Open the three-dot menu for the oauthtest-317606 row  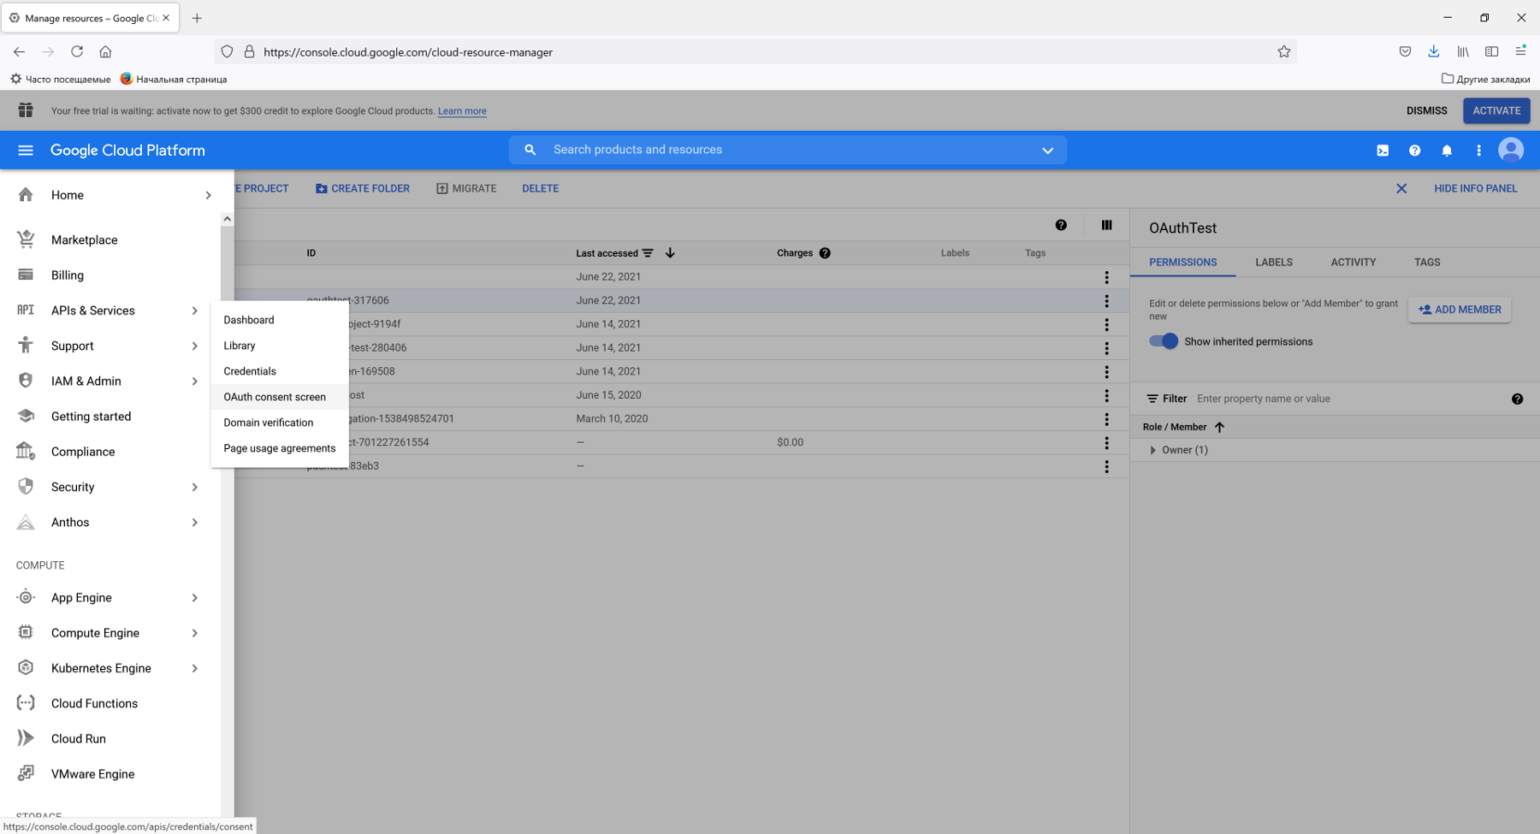coord(1106,301)
